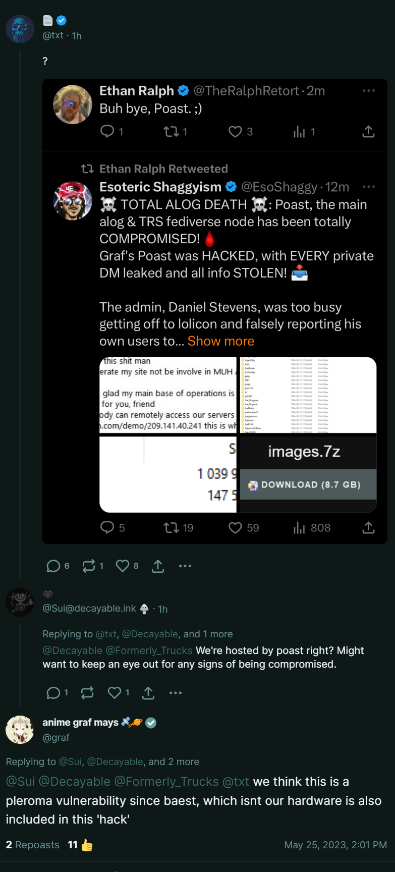Open more options on @txt post

point(185,566)
